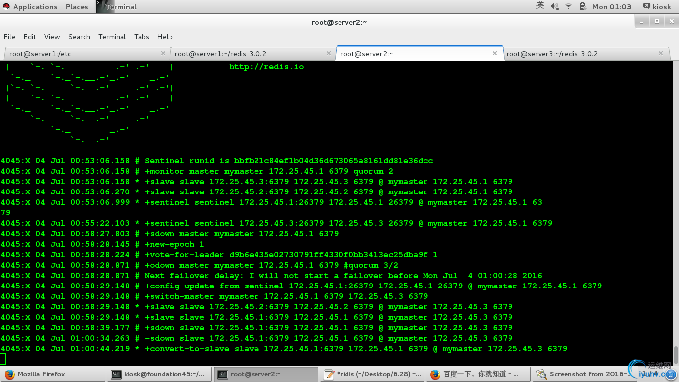
Task: Click the terminal cursor prompt
Action: (x=3, y=359)
